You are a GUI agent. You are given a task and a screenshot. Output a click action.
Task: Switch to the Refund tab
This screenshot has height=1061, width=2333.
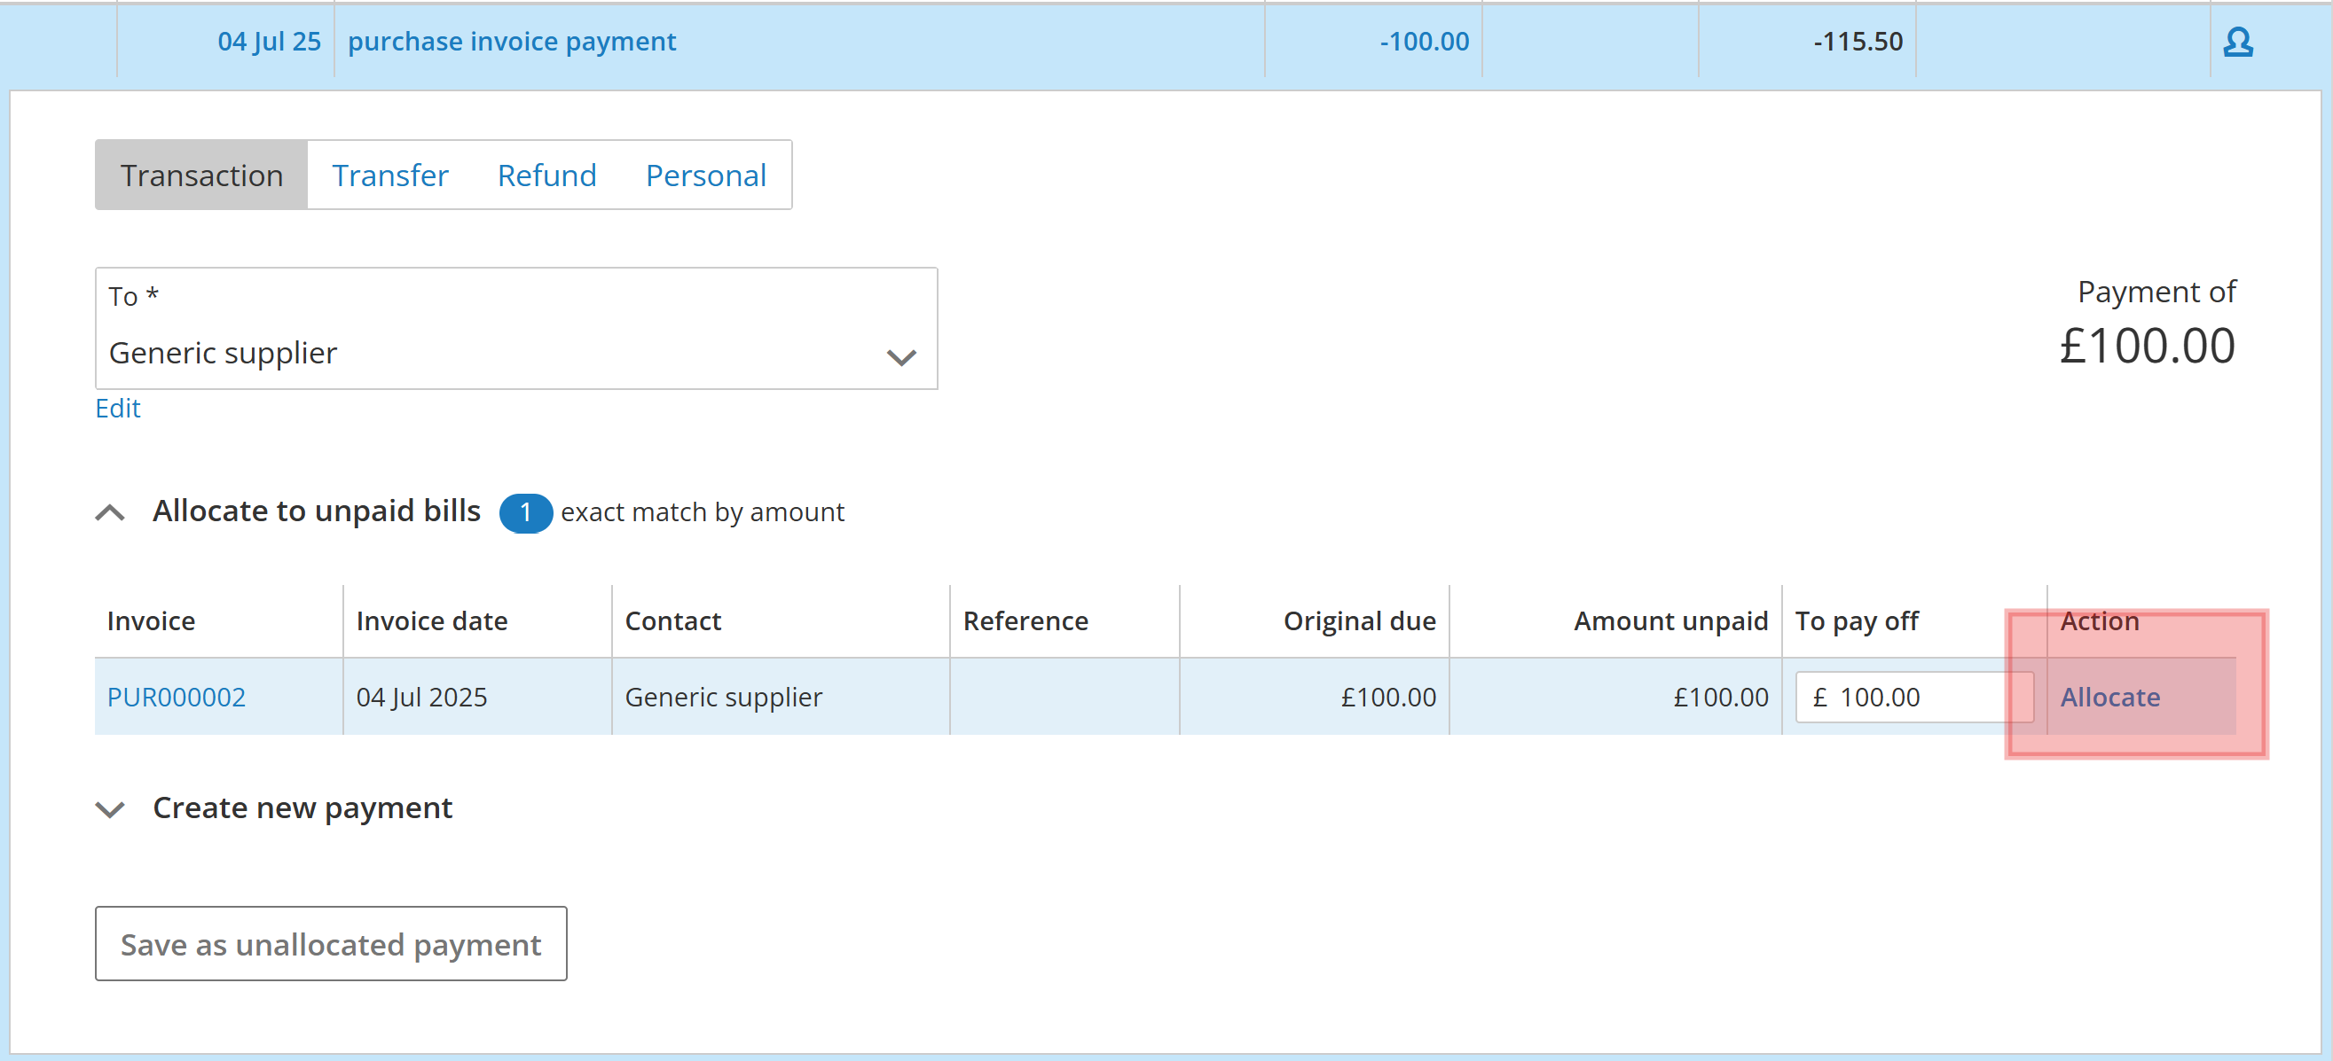point(546,176)
